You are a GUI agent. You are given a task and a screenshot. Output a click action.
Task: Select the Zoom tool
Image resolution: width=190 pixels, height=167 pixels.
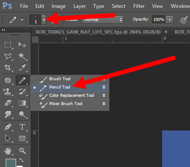click(22, 150)
